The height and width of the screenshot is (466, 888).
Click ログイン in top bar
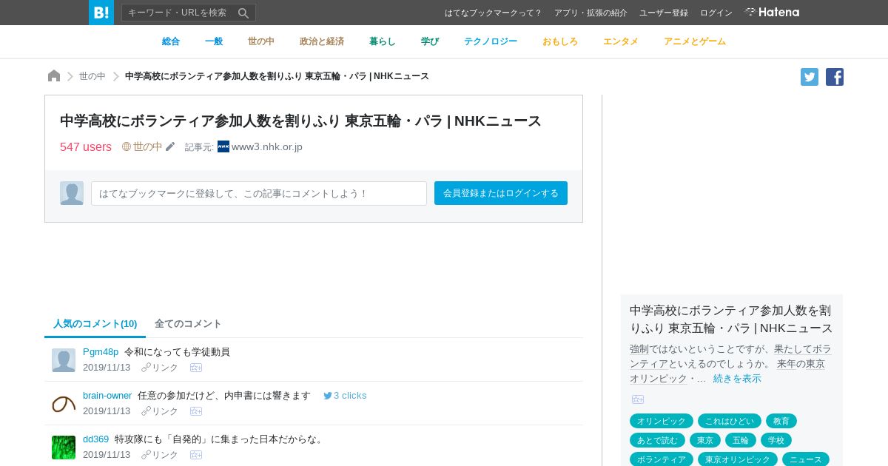(x=716, y=13)
